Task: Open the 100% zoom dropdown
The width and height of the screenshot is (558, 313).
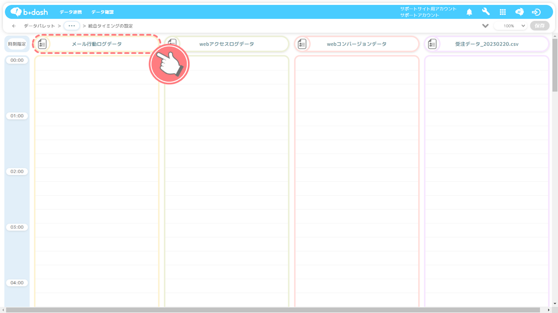Action: point(511,26)
